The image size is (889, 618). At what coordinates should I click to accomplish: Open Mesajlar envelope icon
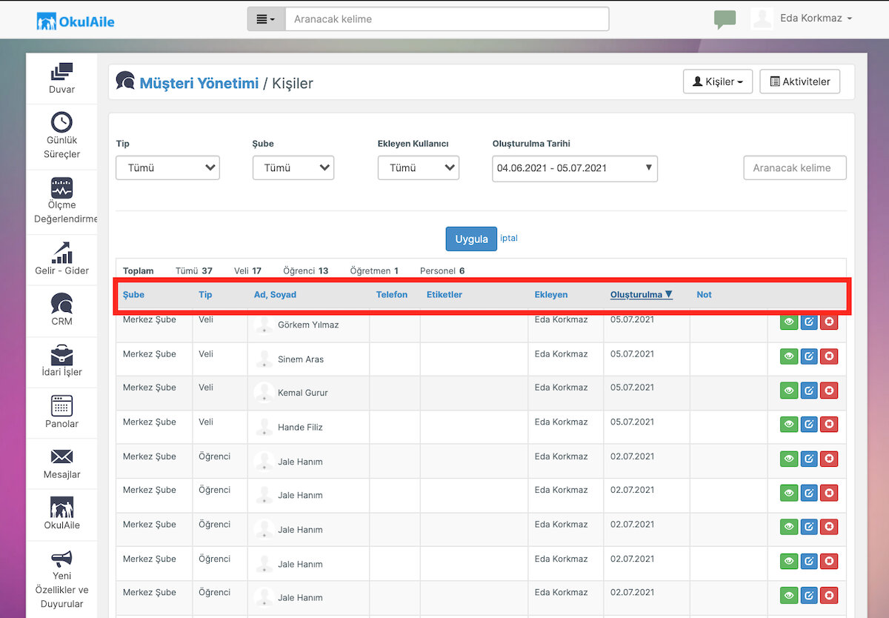62,456
